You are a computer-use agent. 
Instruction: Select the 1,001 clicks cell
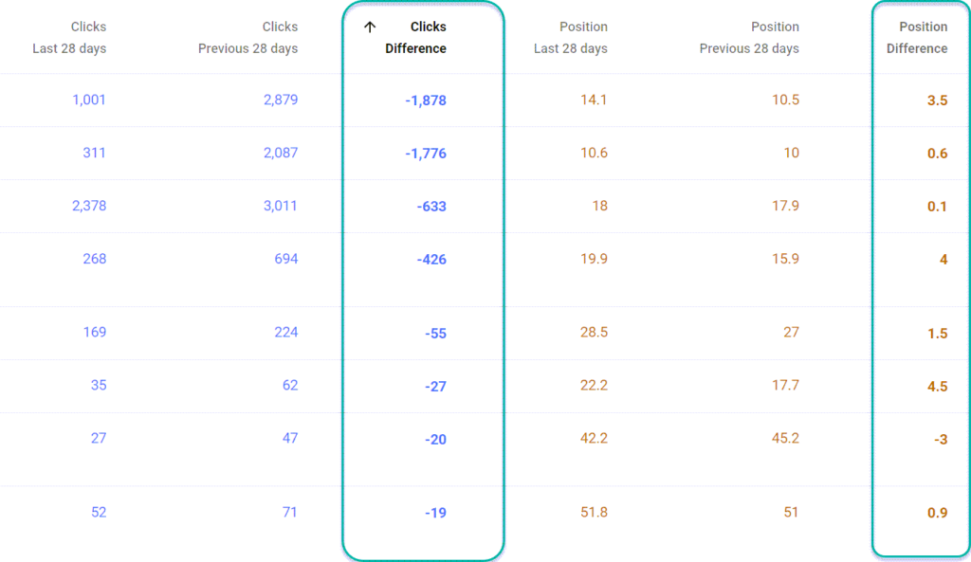tap(89, 100)
